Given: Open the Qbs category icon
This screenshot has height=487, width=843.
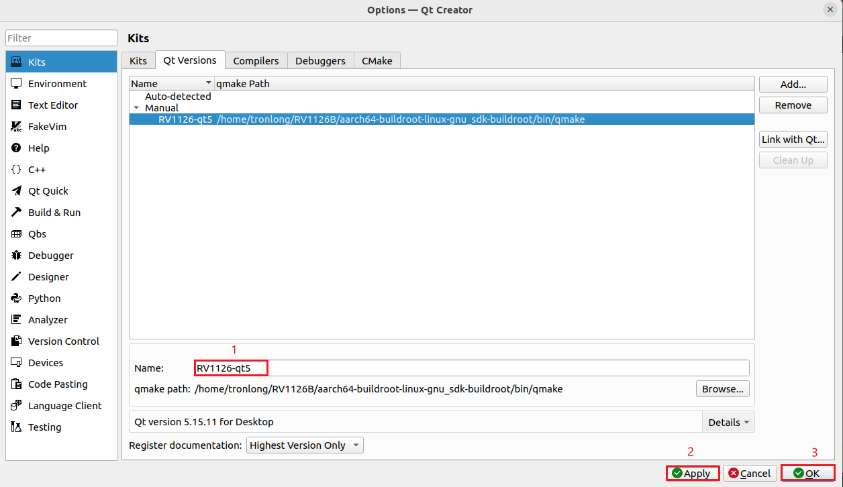Looking at the screenshot, I should (17, 234).
